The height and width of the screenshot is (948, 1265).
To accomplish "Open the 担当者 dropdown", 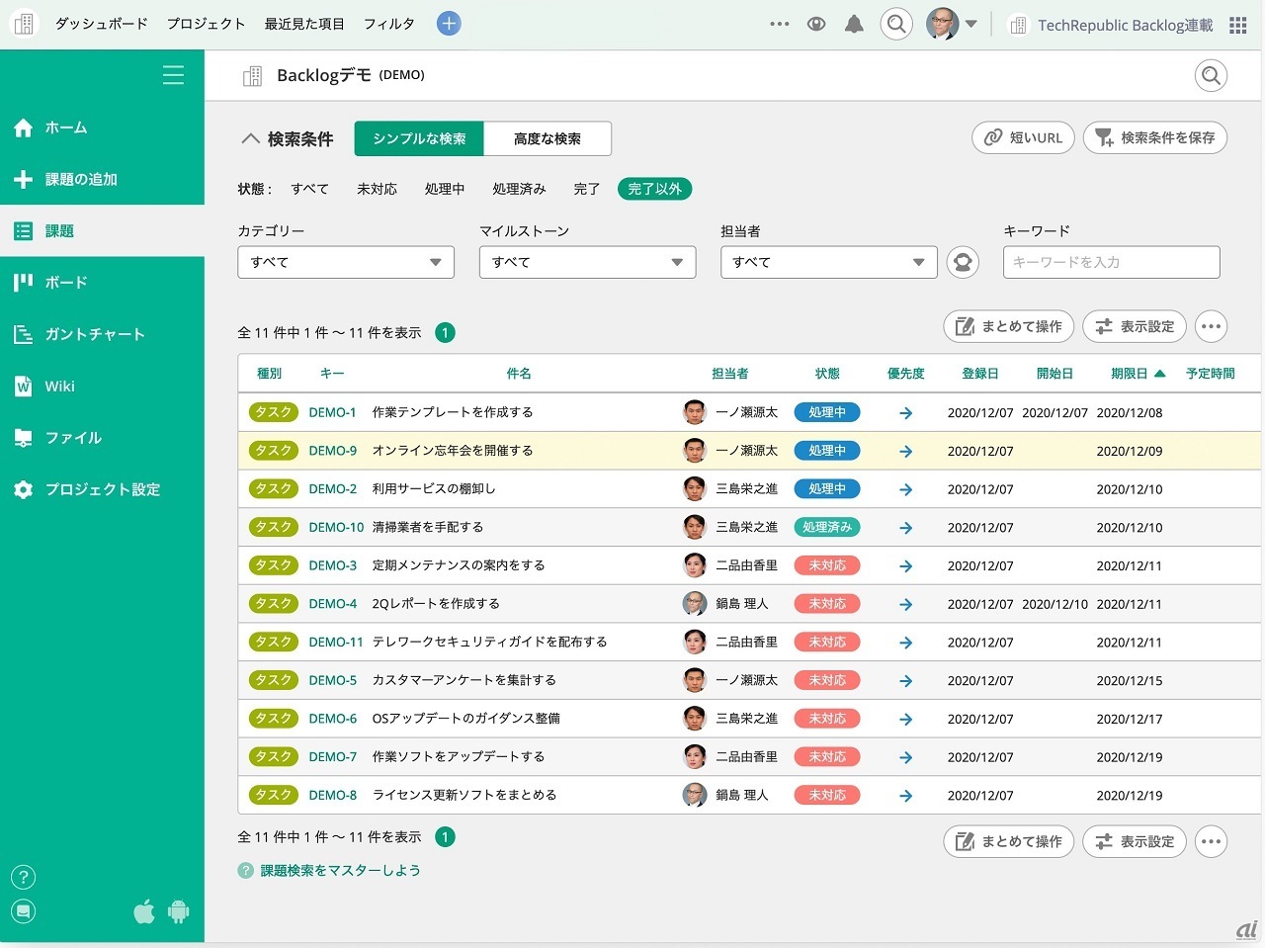I will coord(828,262).
